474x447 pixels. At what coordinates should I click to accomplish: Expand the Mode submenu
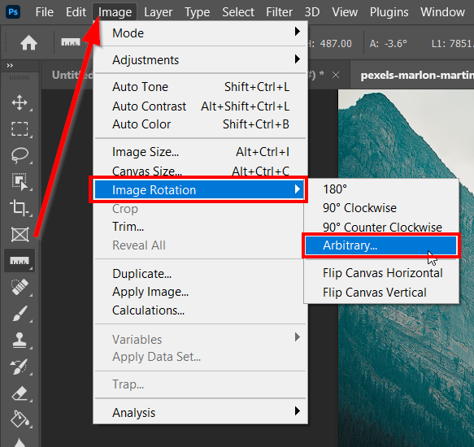201,33
